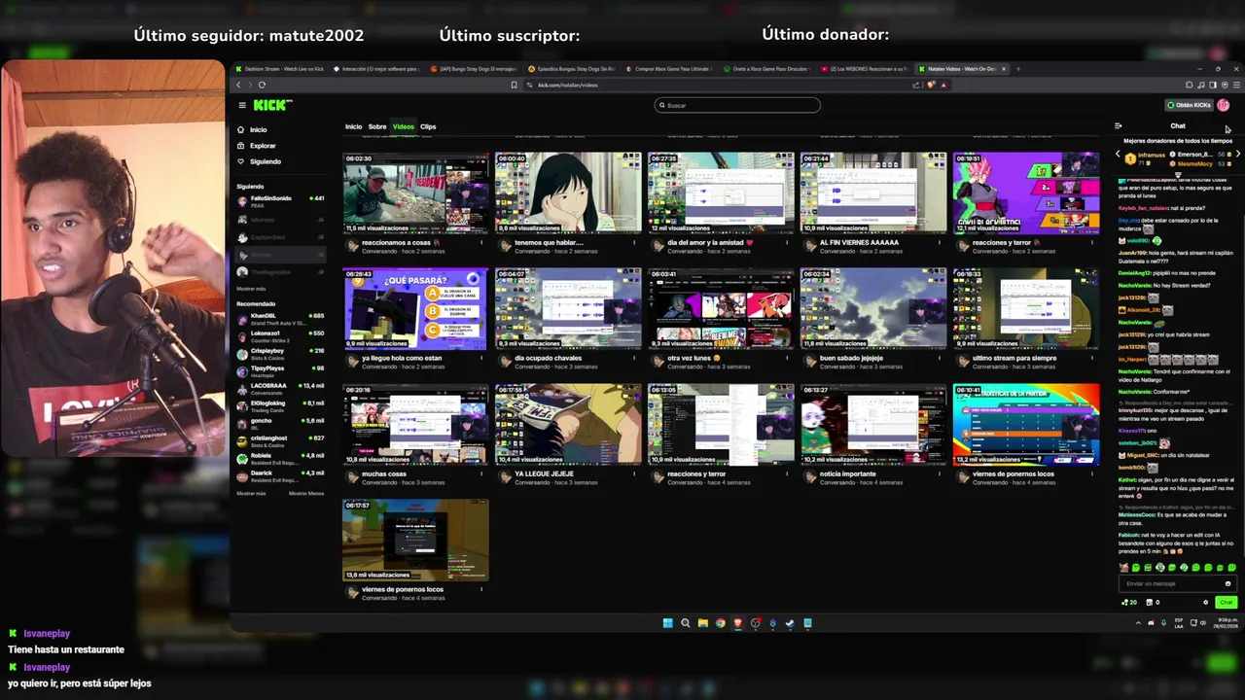Show next top donors with right arrow
Image resolution: width=1245 pixels, height=700 pixels.
point(1237,154)
